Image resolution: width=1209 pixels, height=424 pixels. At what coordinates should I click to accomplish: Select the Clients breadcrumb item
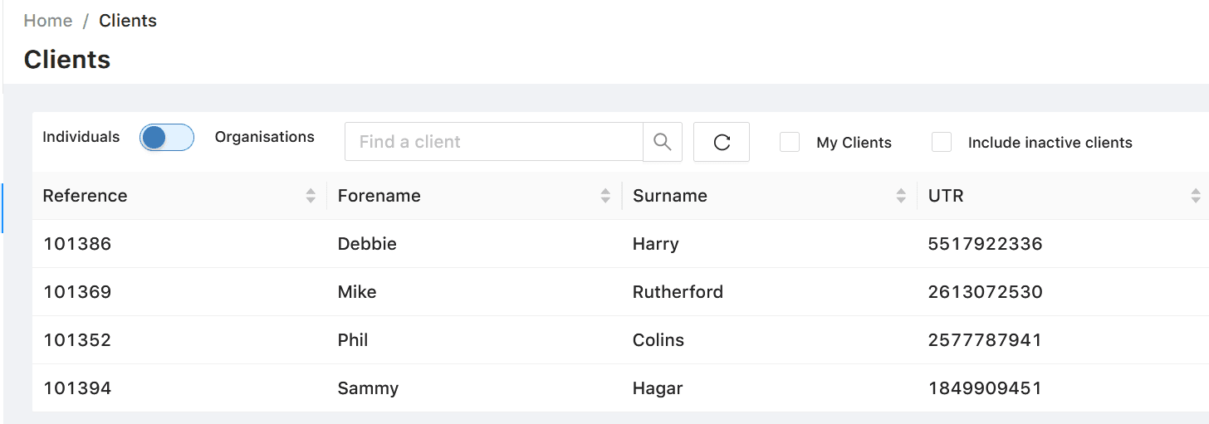(x=128, y=21)
